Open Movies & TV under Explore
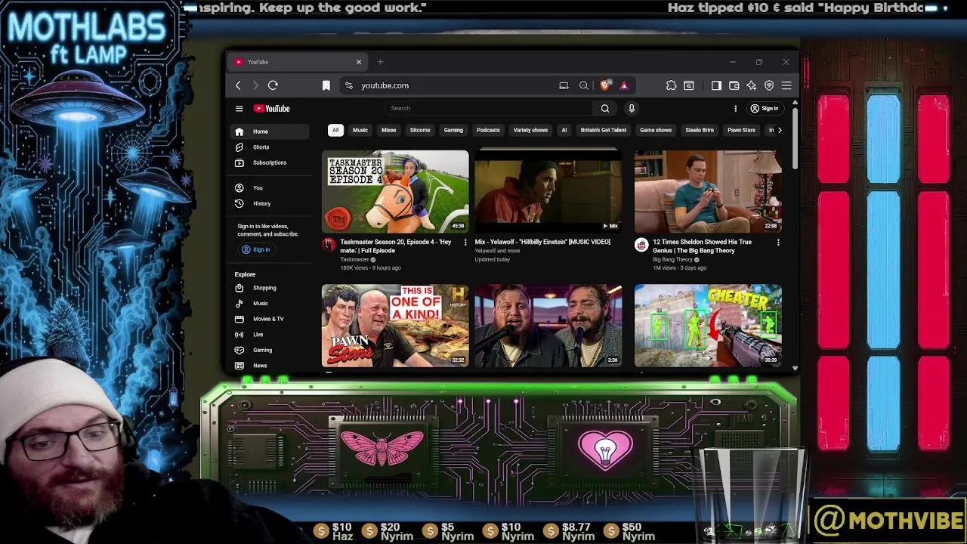 coord(270,319)
